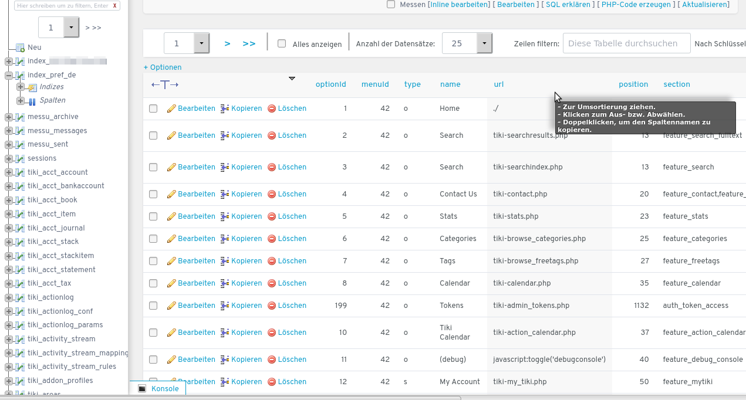The image size is (746, 400).
Task: Open the results page number dropdown
Action: point(187,43)
